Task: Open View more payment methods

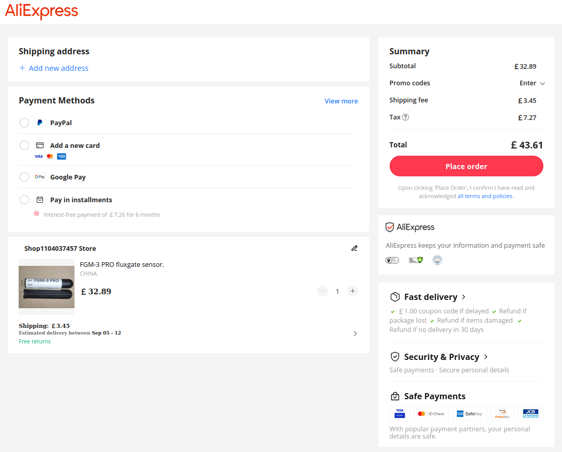Action: coord(341,101)
